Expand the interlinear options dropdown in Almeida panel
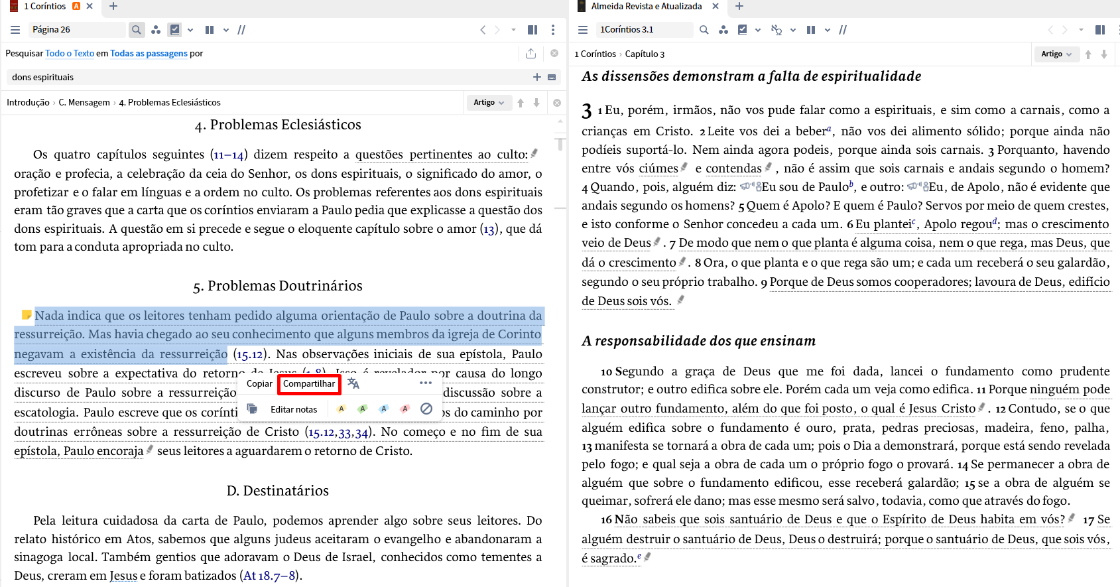 tap(792, 30)
